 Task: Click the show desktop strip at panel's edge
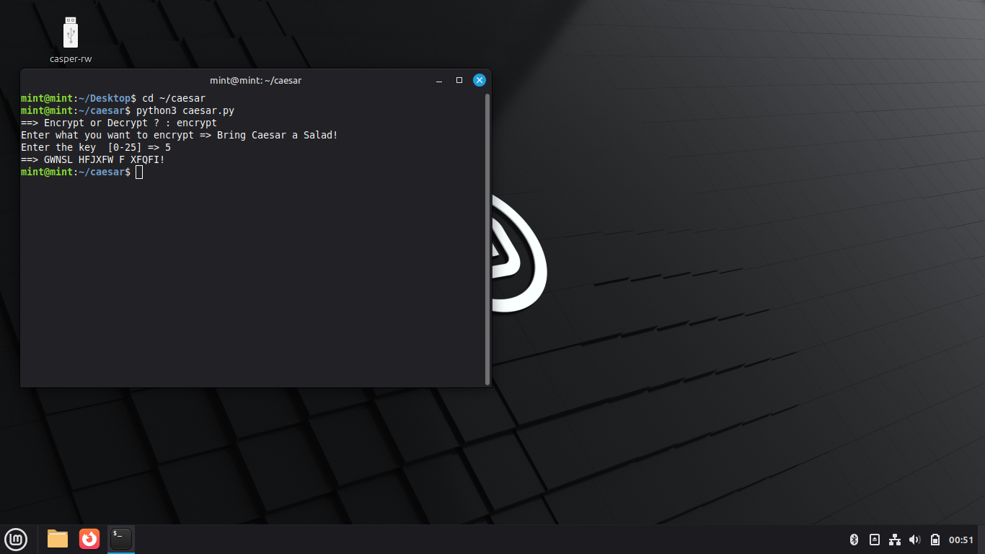[x=981, y=540]
